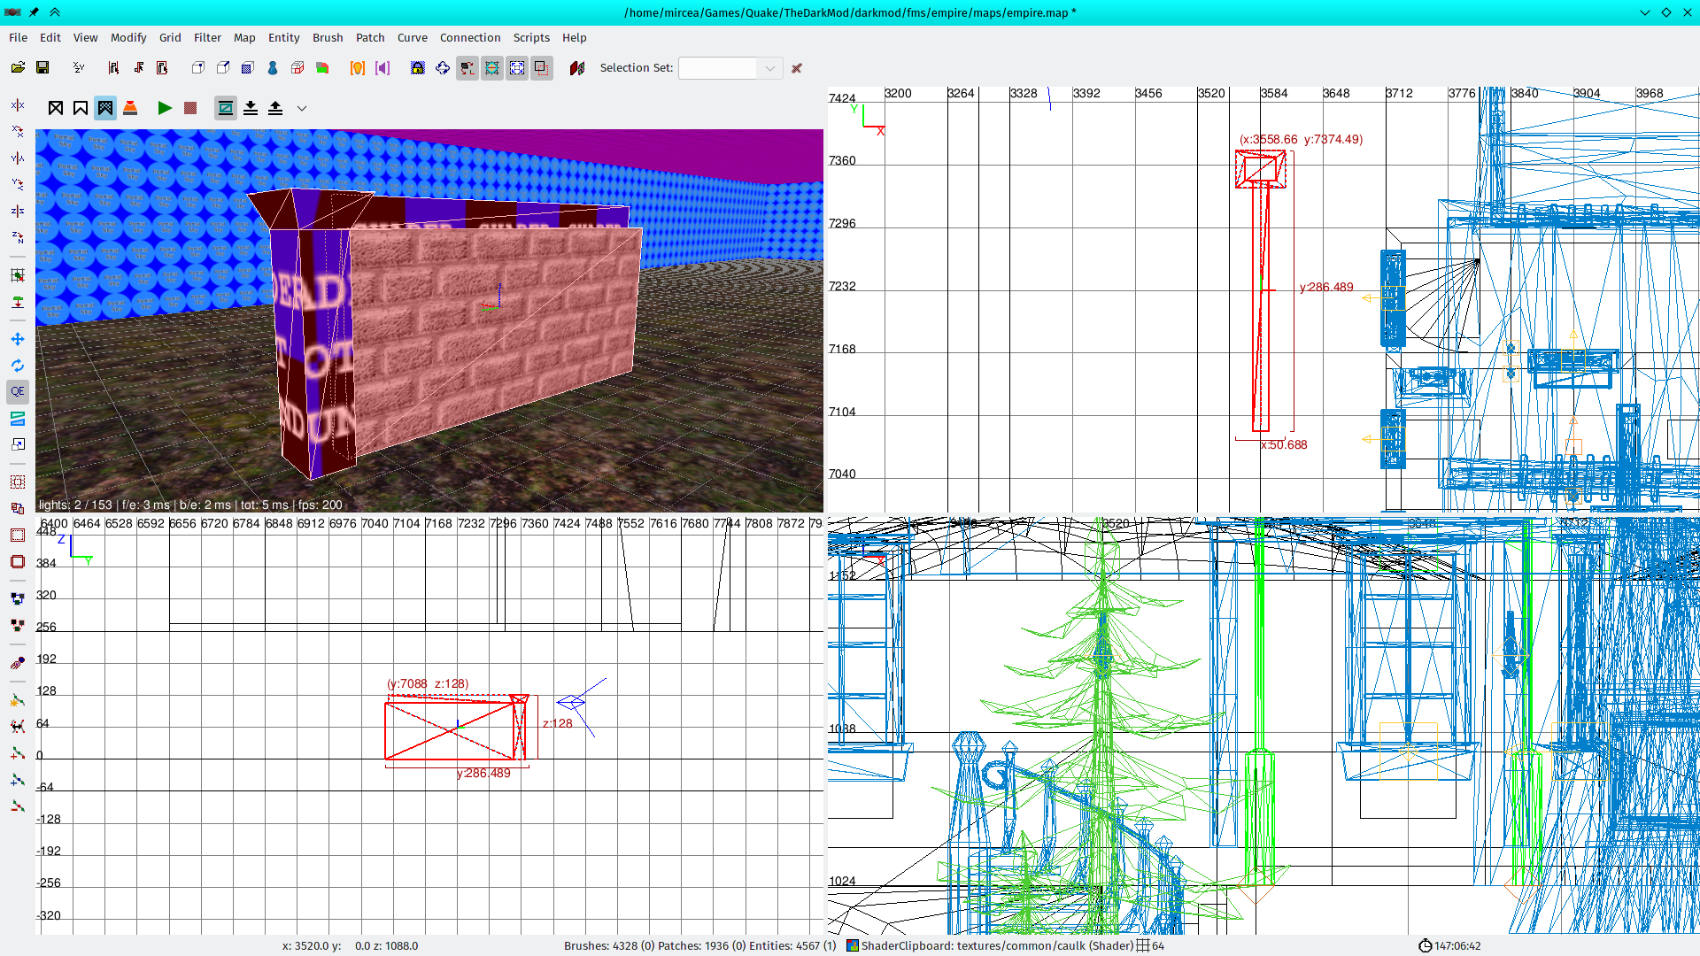Toggle the highlighted textured render mode
This screenshot has width=1700, height=956.
[105, 108]
